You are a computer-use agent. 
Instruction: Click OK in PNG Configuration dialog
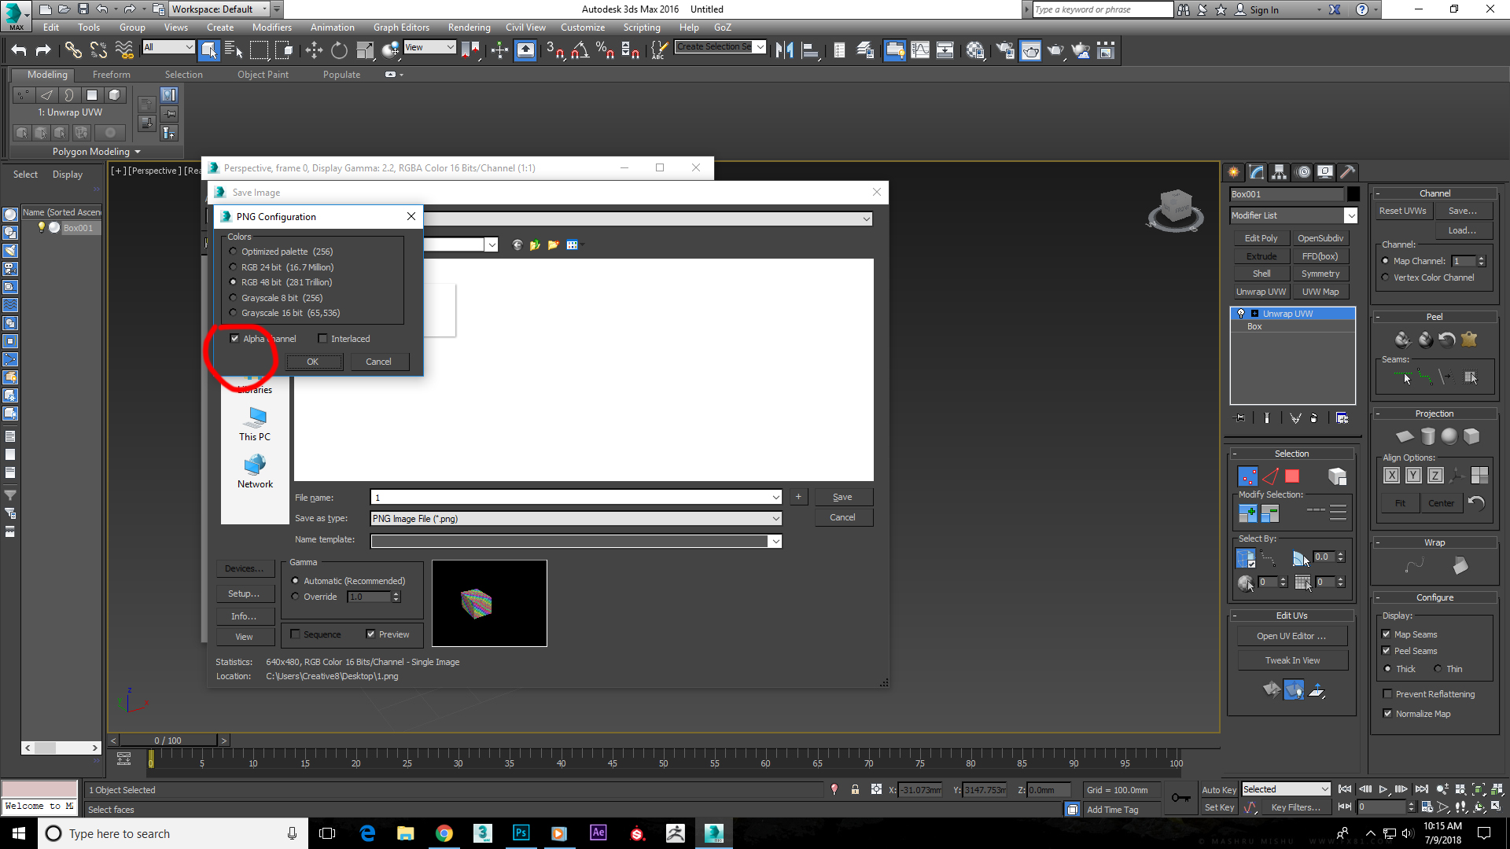(314, 362)
